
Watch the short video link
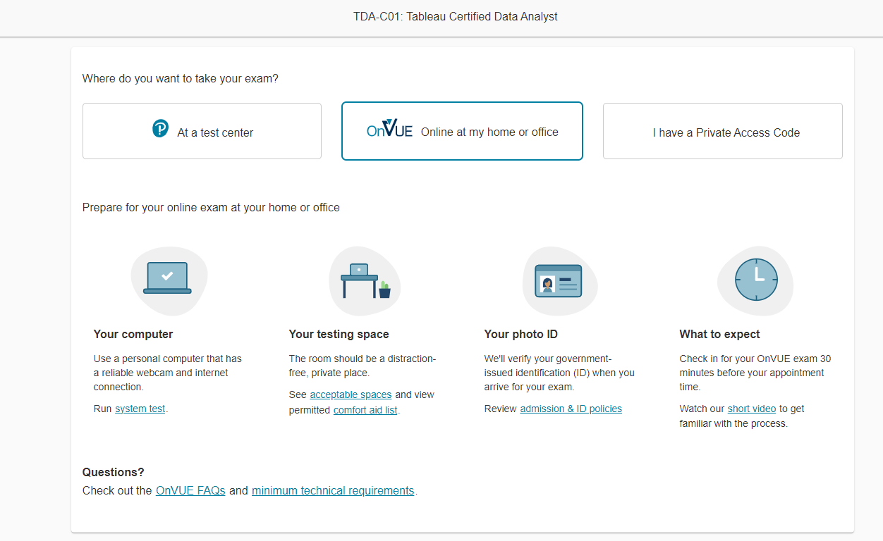click(x=751, y=409)
